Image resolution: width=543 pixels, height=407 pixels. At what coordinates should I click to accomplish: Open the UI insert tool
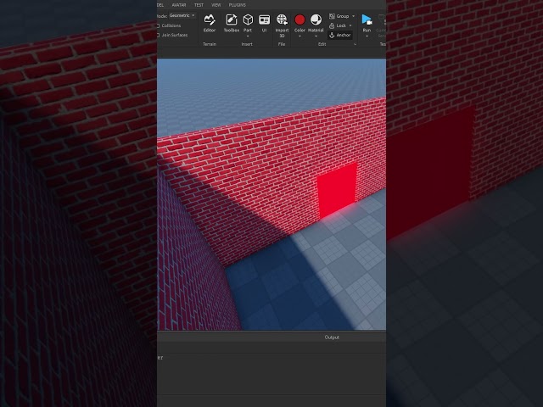[264, 23]
